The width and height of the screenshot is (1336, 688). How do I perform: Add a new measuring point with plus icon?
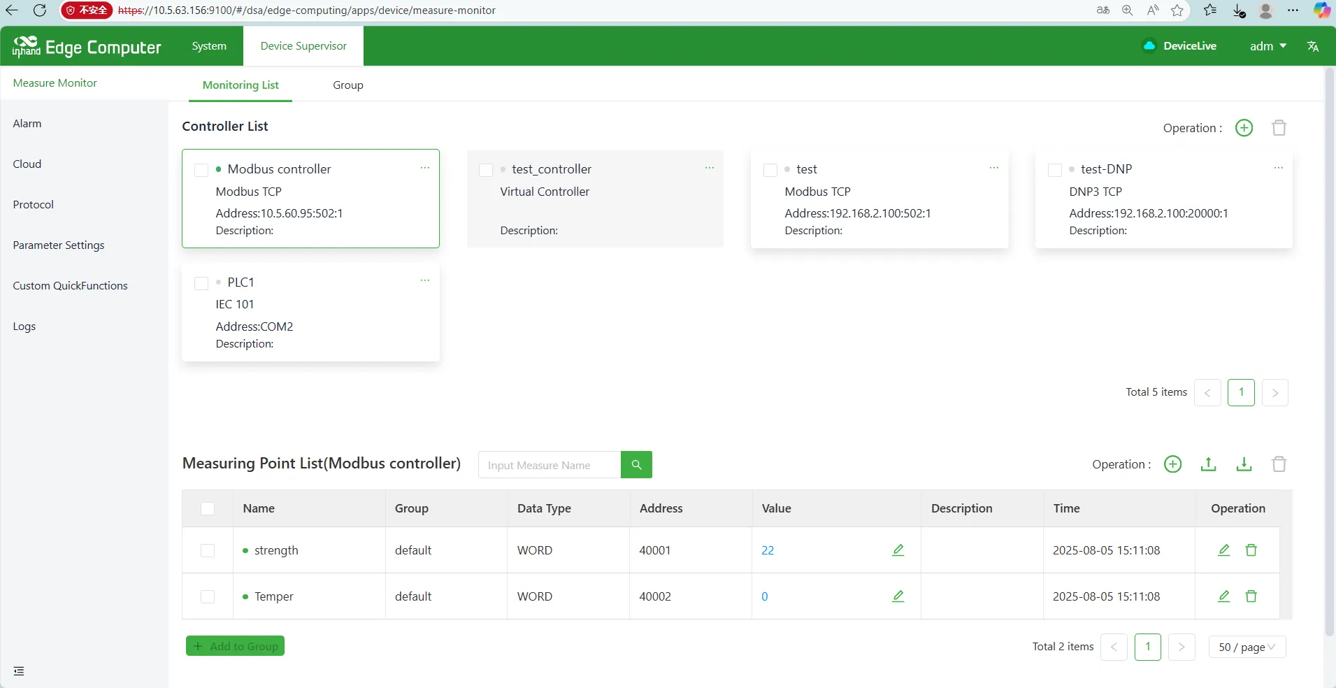[x=1172, y=464]
